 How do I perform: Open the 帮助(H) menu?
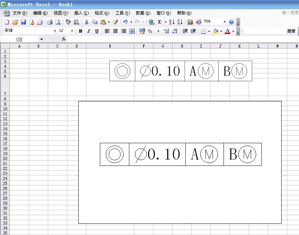184,13
